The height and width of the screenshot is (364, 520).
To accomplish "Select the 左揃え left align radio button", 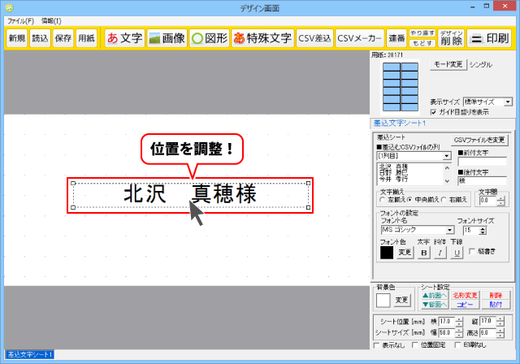I will [382, 199].
